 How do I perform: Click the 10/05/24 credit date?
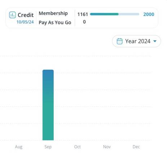point(25,22)
